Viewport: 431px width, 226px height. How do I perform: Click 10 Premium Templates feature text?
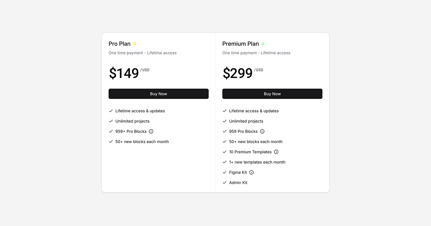250,152
